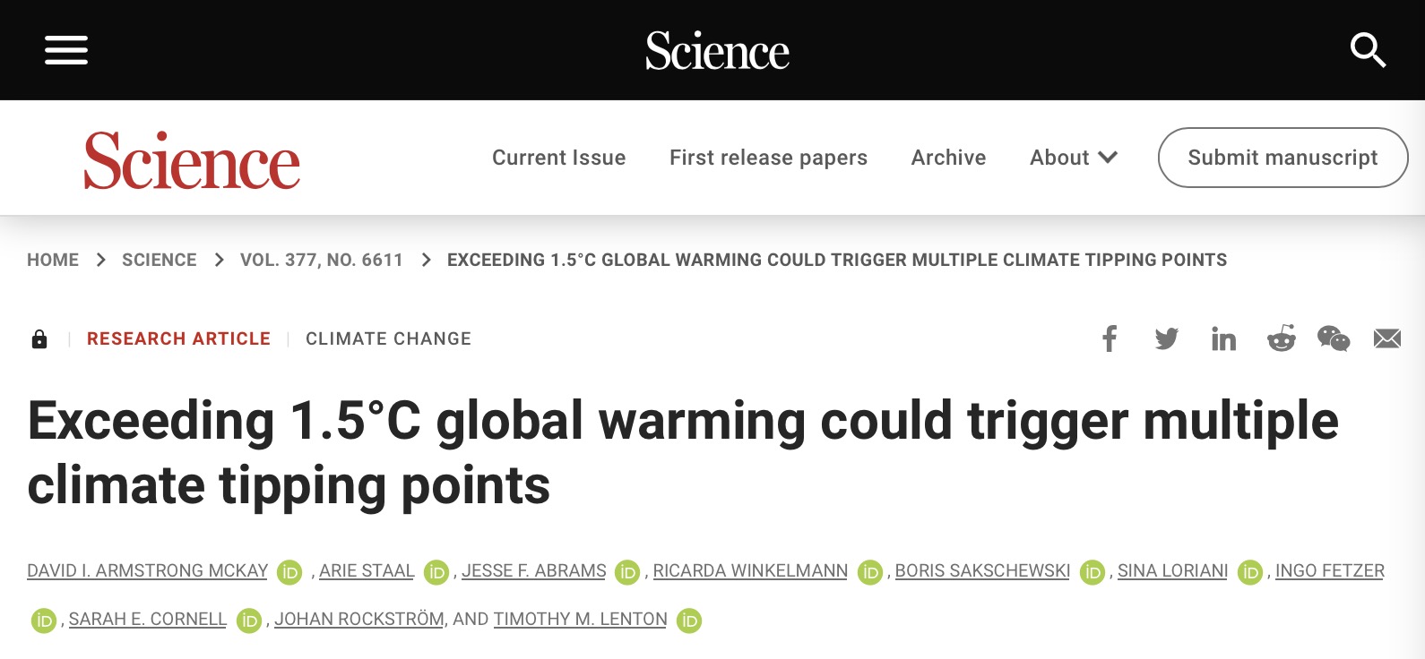Email this article using envelope icon

1387,338
